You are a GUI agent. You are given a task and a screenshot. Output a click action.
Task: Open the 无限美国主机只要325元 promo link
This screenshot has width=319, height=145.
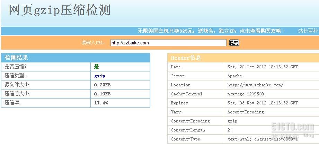[x=211, y=31]
